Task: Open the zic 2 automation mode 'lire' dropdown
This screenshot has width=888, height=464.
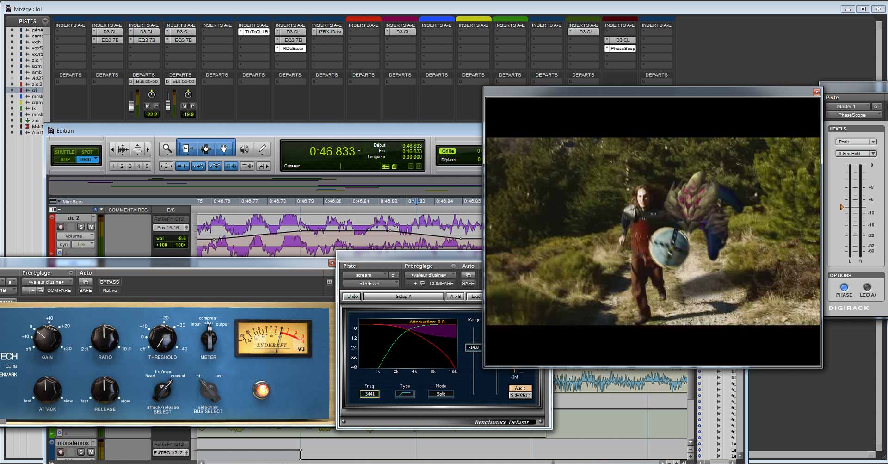Action: click(x=83, y=244)
